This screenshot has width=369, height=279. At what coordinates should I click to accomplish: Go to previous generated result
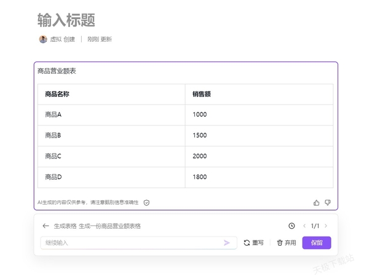(304, 226)
